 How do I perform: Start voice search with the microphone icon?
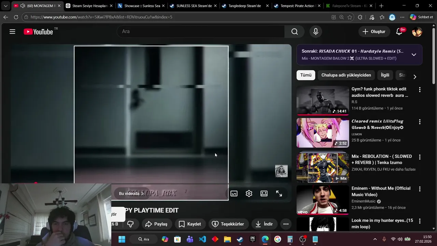pos(316,31)
